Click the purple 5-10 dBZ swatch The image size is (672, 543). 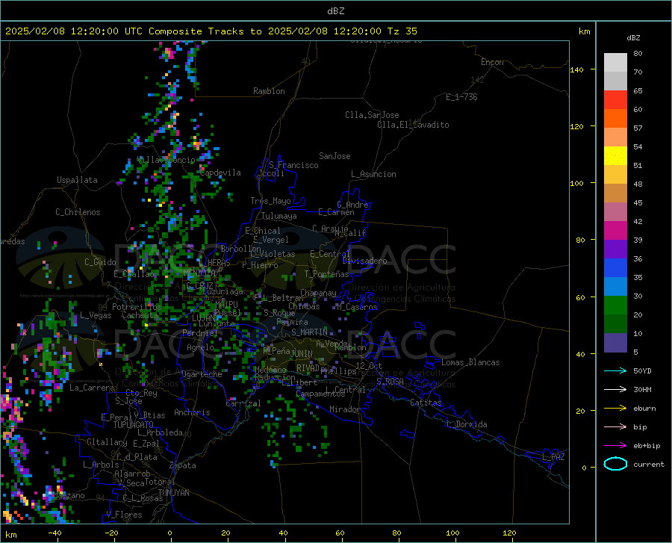pos(615,342)
